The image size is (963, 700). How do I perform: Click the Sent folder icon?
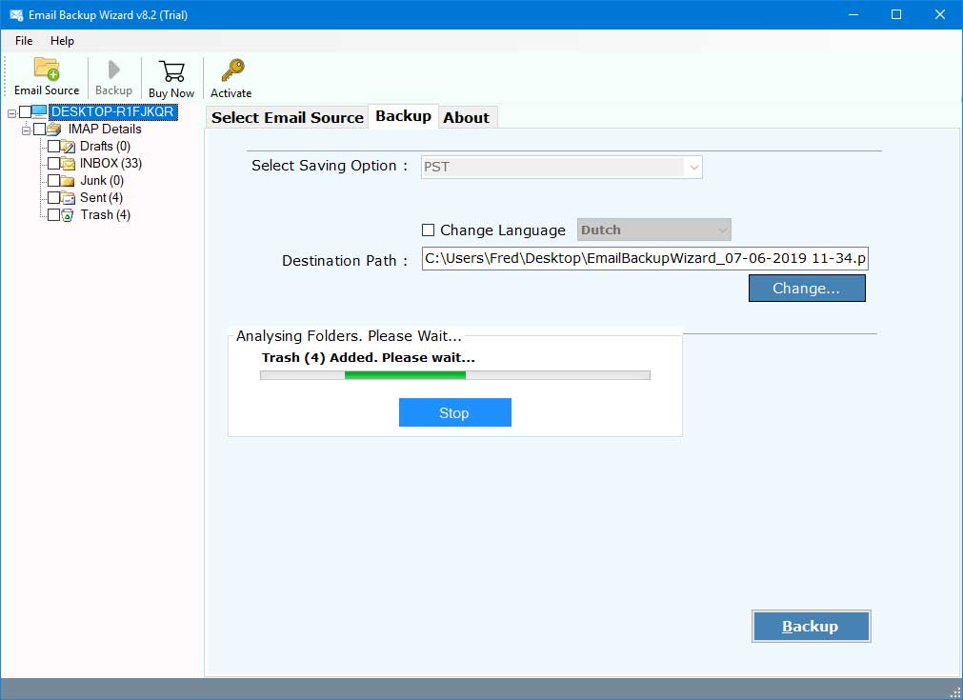69,198
